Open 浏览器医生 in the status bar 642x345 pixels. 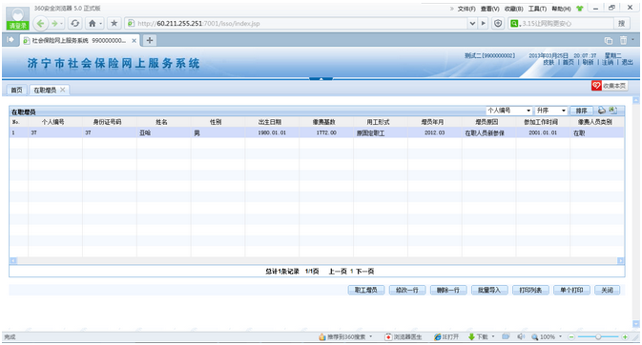point(404,336)
